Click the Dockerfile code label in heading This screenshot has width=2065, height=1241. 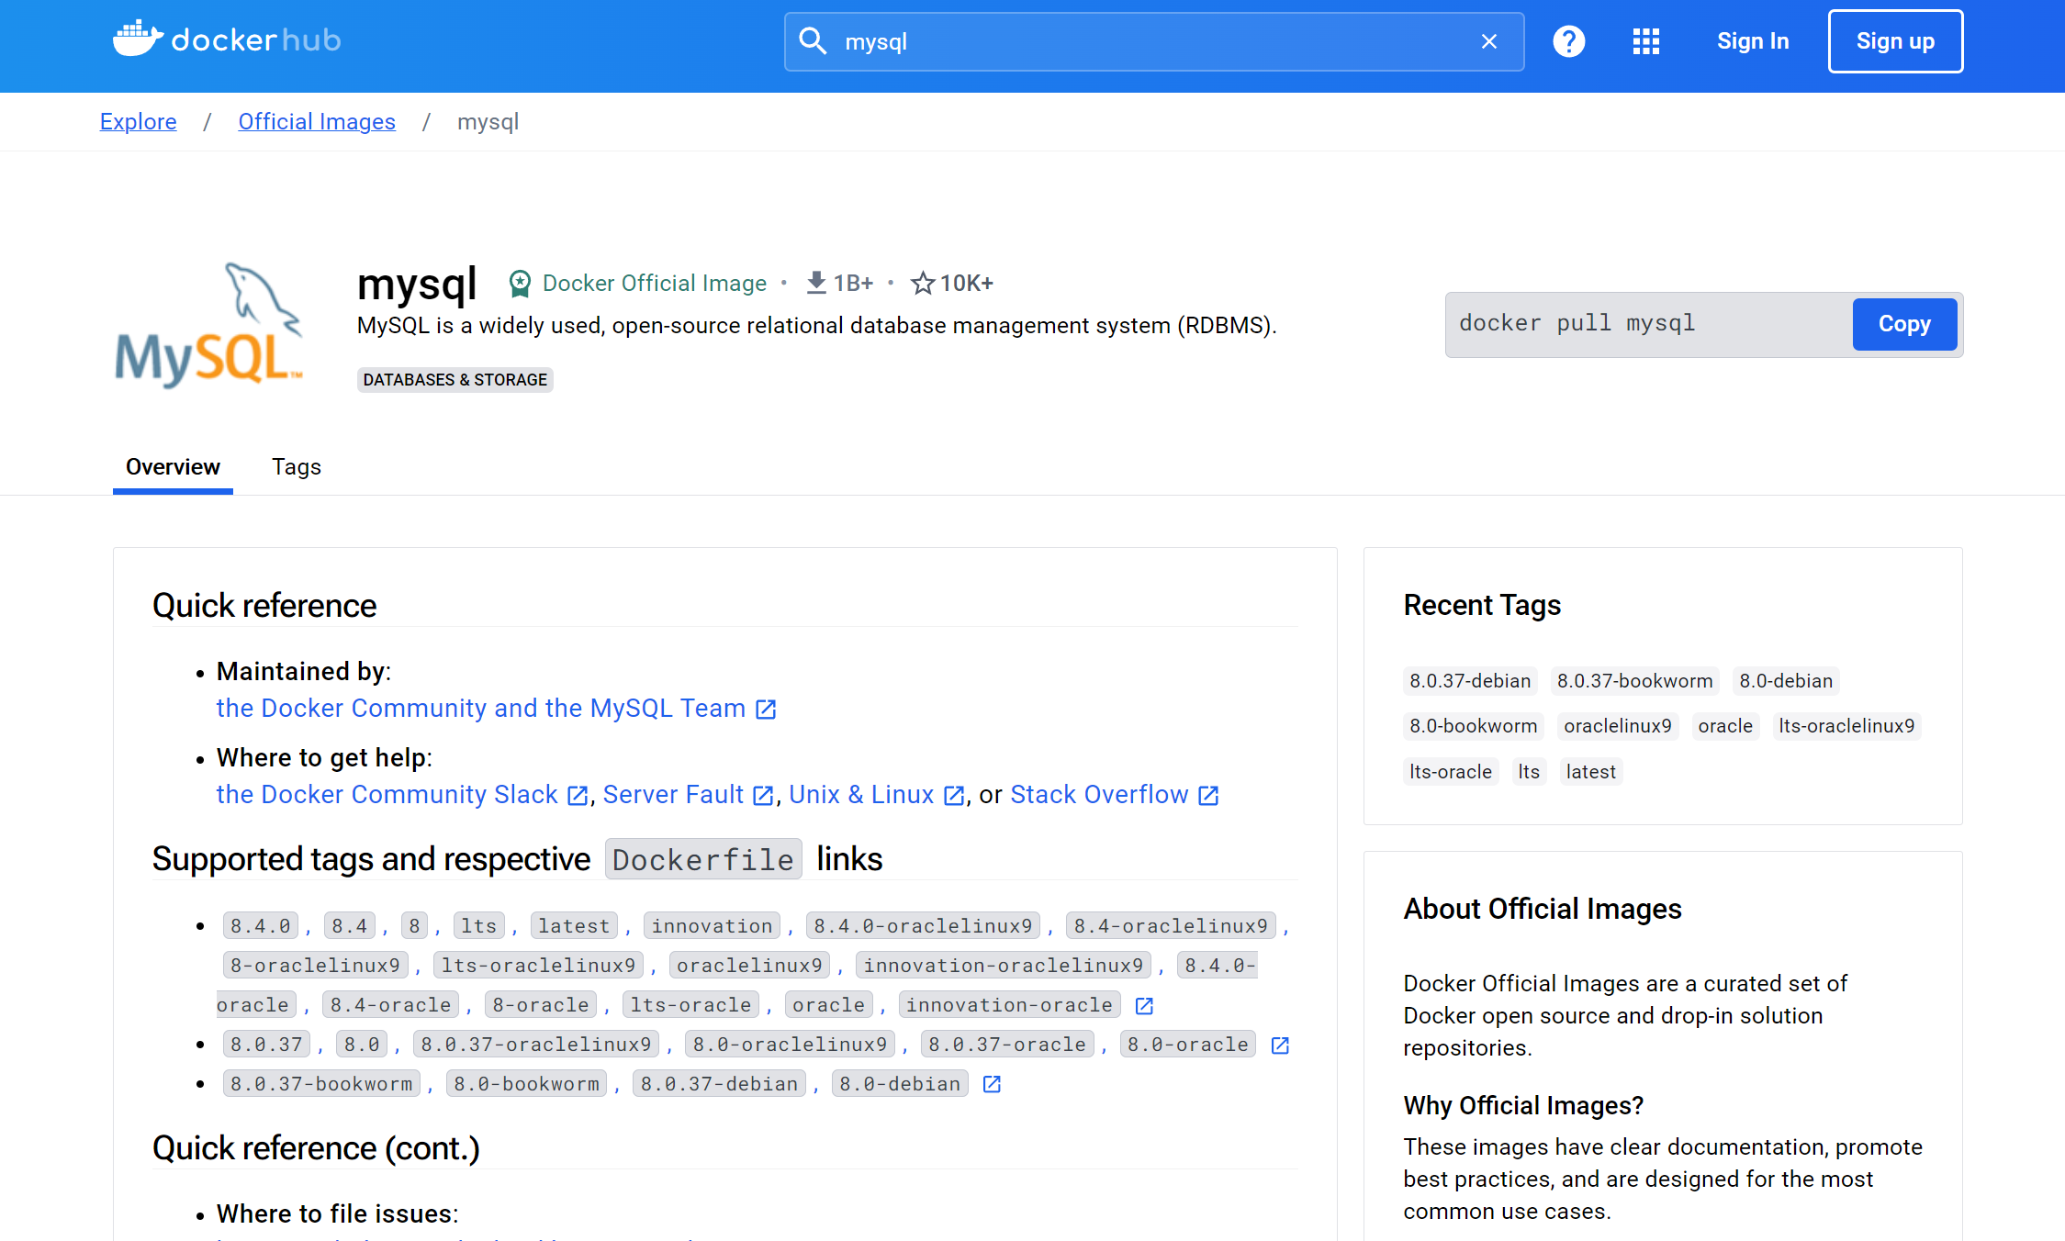point(703,859)
